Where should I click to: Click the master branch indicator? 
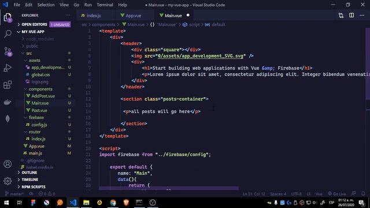coord(14,194)
